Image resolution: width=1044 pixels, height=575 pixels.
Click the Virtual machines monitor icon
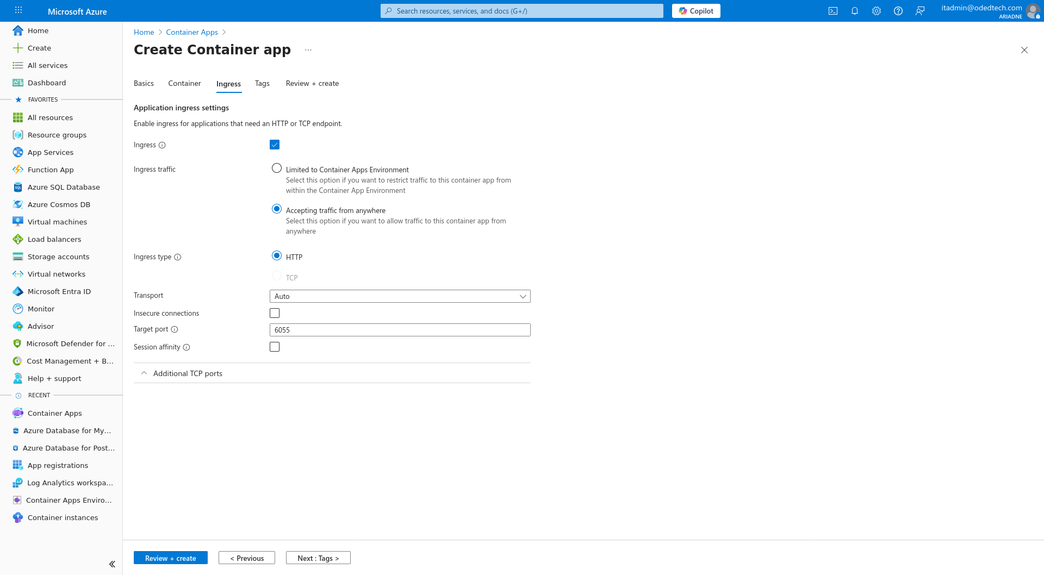point(18,222)
